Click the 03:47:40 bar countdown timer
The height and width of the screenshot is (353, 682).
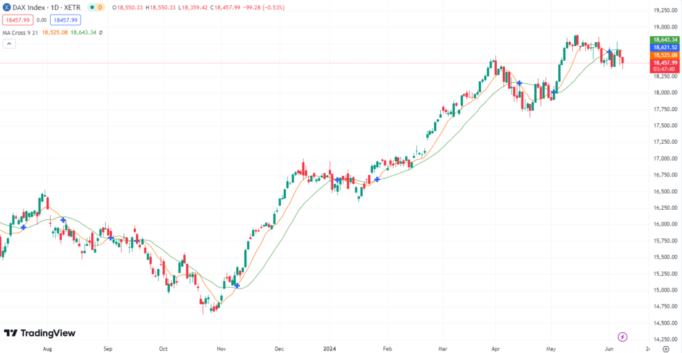(x=664, y=69)
